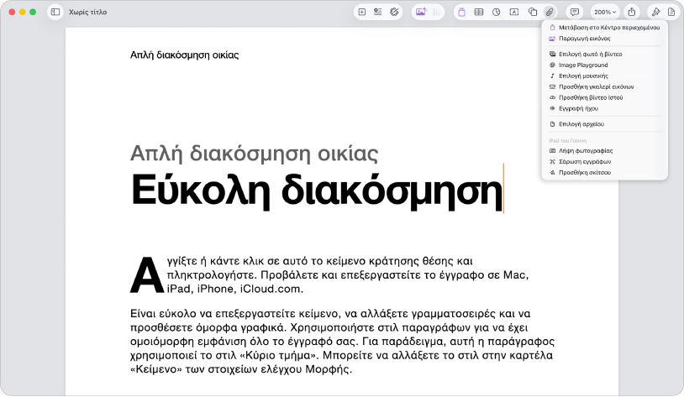Add a comment with the Comment icon

(575, 13)
